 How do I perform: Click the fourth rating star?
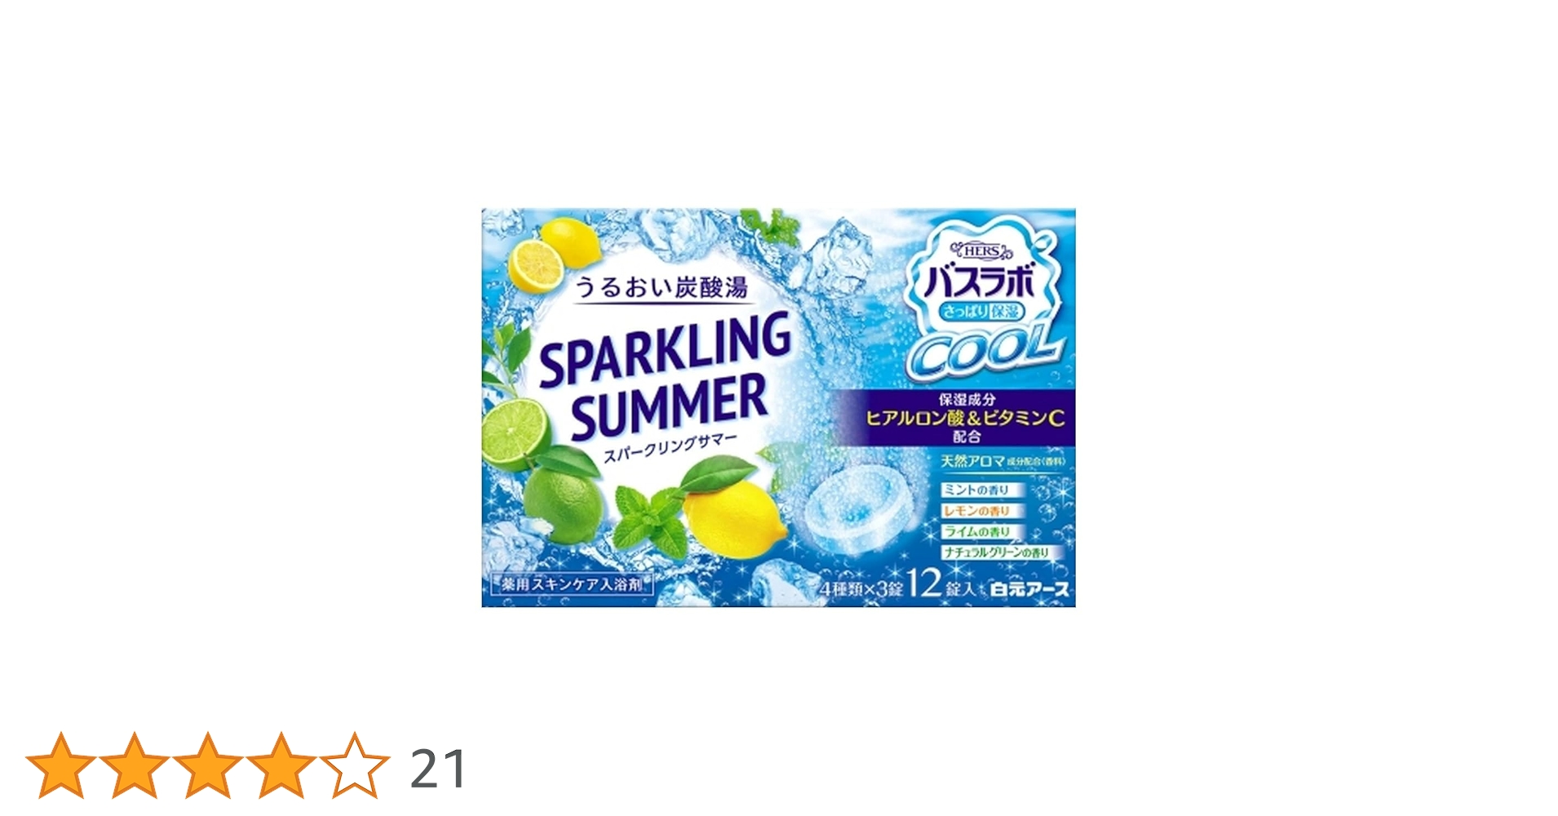click(281, 765)
